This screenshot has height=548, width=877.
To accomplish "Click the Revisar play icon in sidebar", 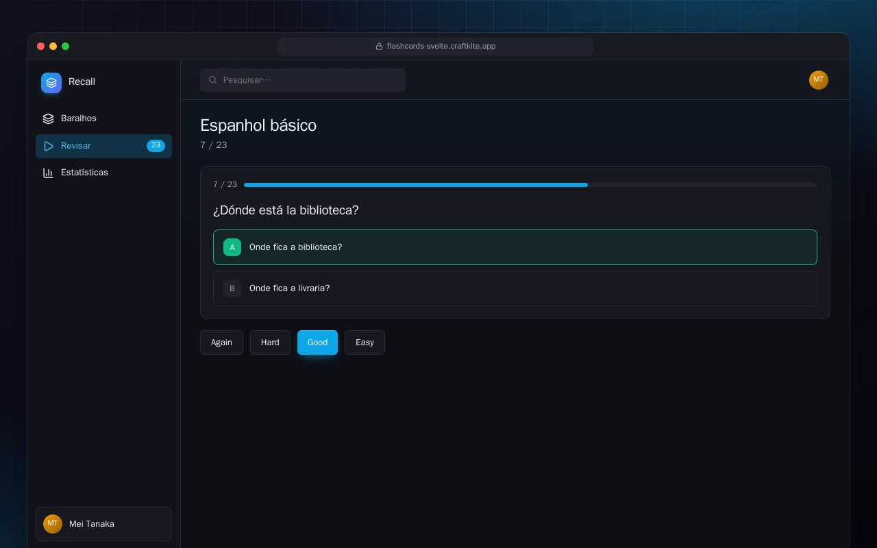I will click(48, 146).
